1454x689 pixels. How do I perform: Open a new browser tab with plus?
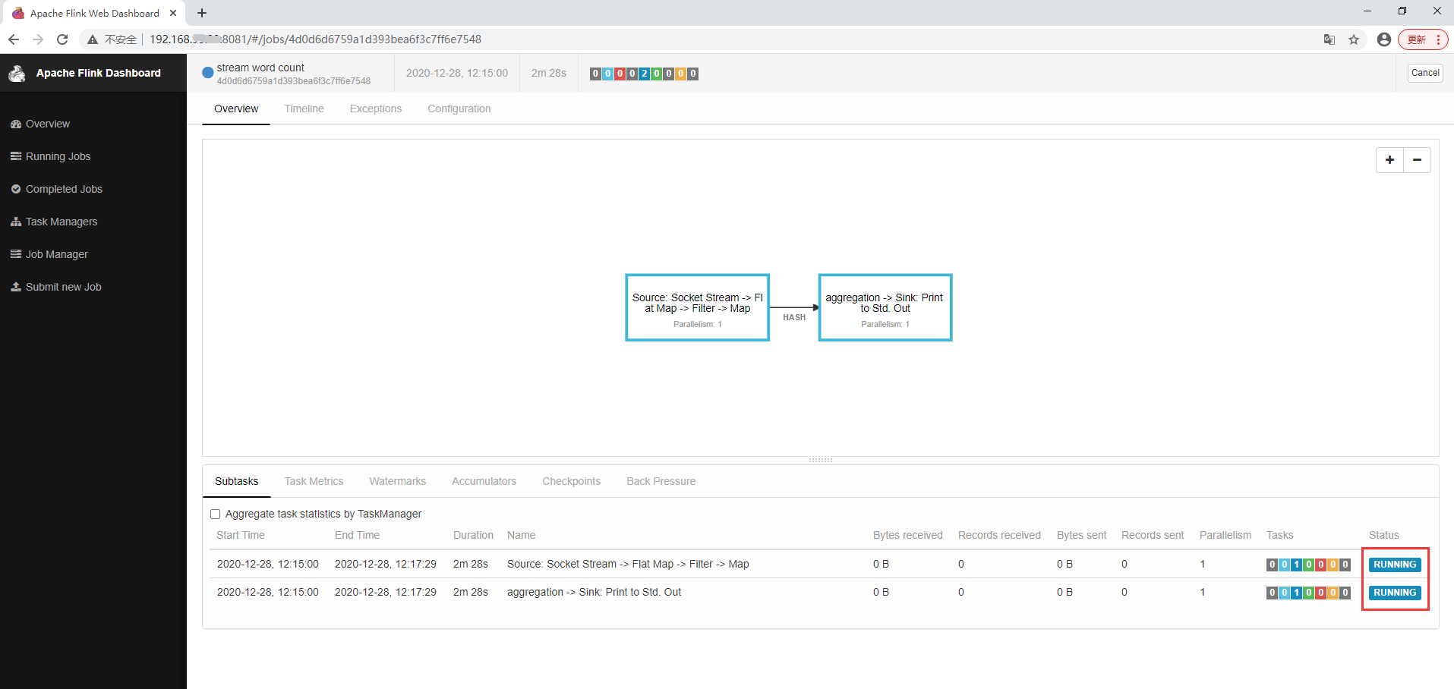point(202,13)
